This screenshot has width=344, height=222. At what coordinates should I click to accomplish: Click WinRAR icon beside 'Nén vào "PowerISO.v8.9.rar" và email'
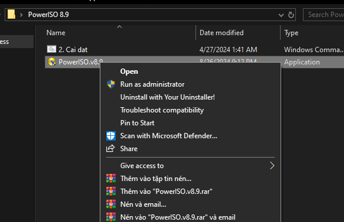pyautogui.click(x=111, y=217)
